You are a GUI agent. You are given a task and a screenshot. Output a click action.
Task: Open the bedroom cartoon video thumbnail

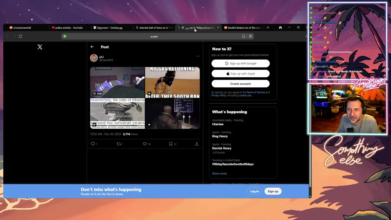(117, 82)
